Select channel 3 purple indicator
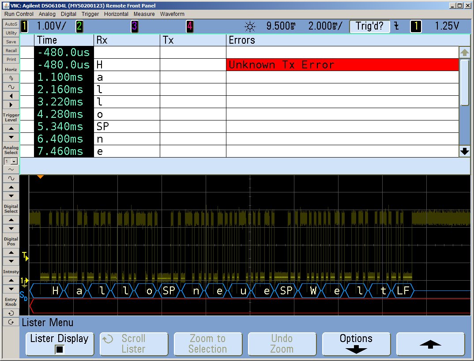 click(x=135, y=26)
